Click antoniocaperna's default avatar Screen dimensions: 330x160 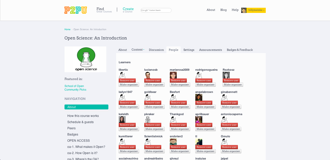click(x=224, y=119)
